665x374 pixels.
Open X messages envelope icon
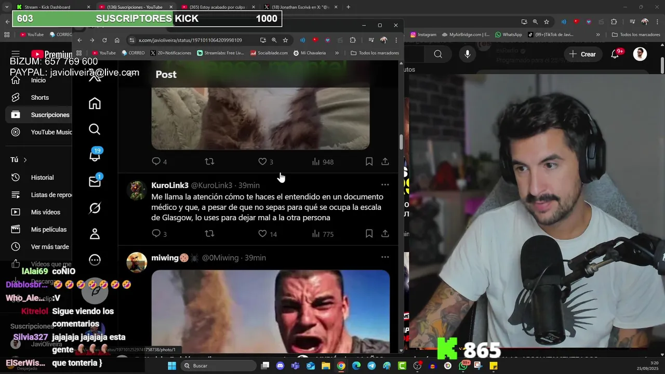point(95,181)
